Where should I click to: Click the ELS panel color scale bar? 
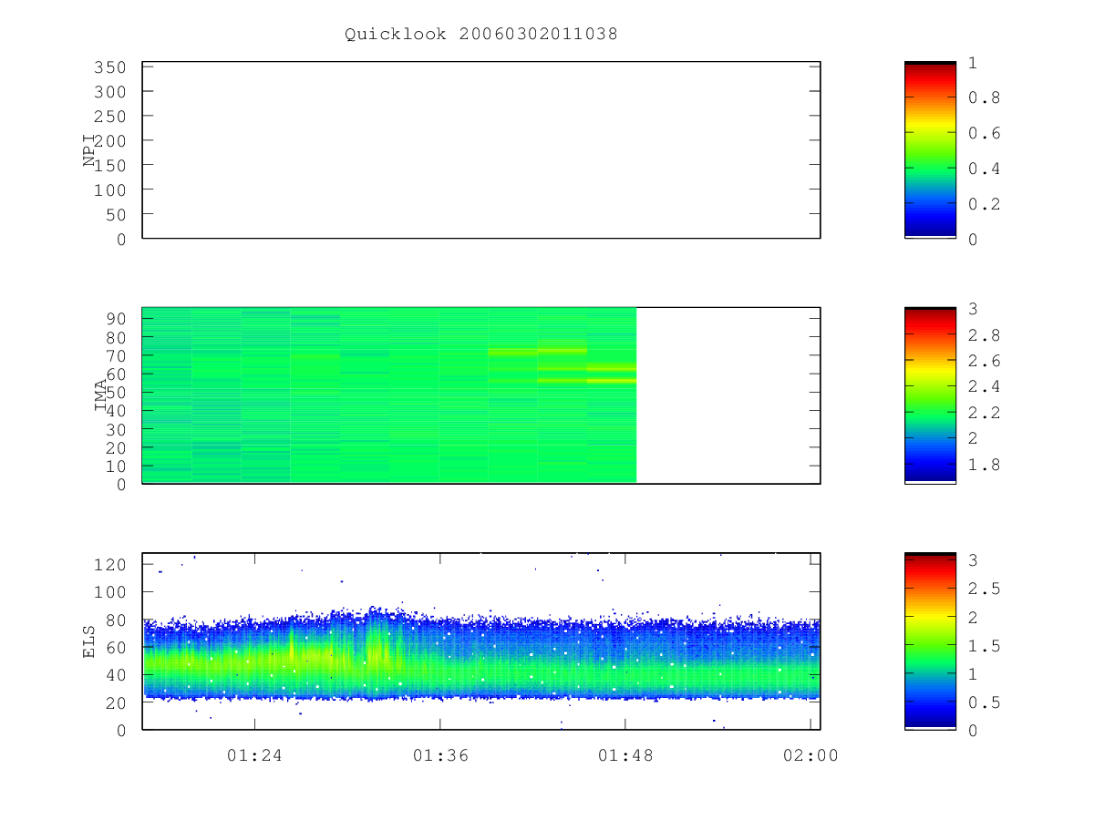[x=930, y=641]
